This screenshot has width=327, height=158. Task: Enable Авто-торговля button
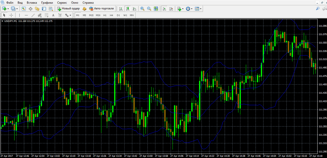(x=102, y=9)
